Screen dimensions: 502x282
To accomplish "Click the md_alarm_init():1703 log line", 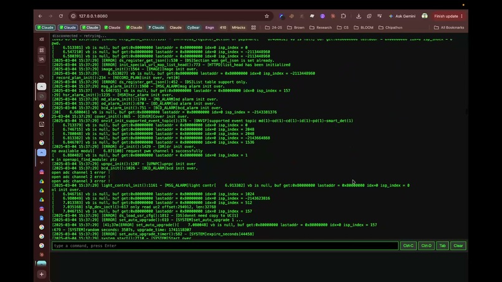I will [135, 99].
